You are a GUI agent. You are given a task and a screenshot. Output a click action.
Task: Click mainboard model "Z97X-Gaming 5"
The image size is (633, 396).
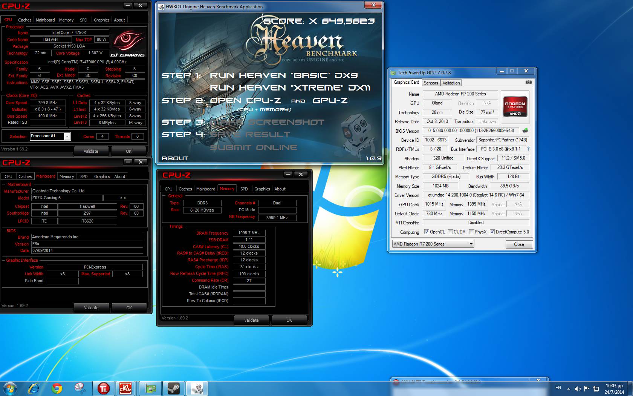pos(67,198)
